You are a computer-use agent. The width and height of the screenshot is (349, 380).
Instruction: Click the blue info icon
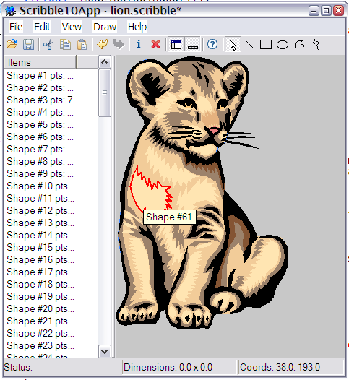pos(139,44)
